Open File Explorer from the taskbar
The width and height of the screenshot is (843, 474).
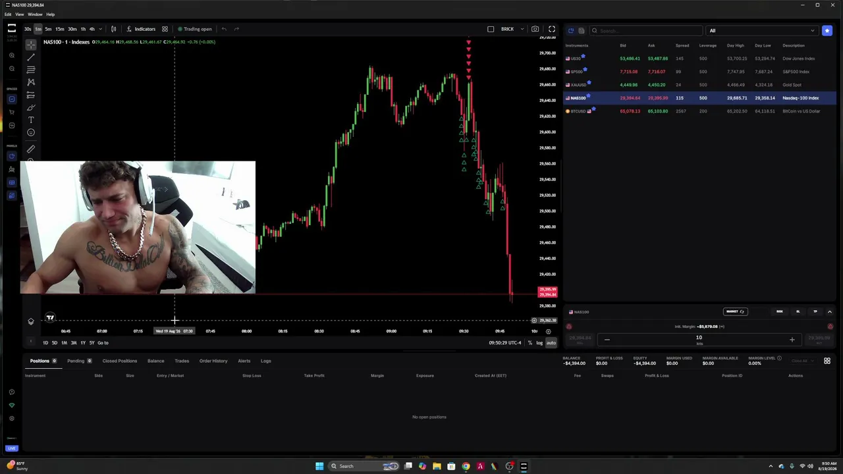tap(437, 466)
